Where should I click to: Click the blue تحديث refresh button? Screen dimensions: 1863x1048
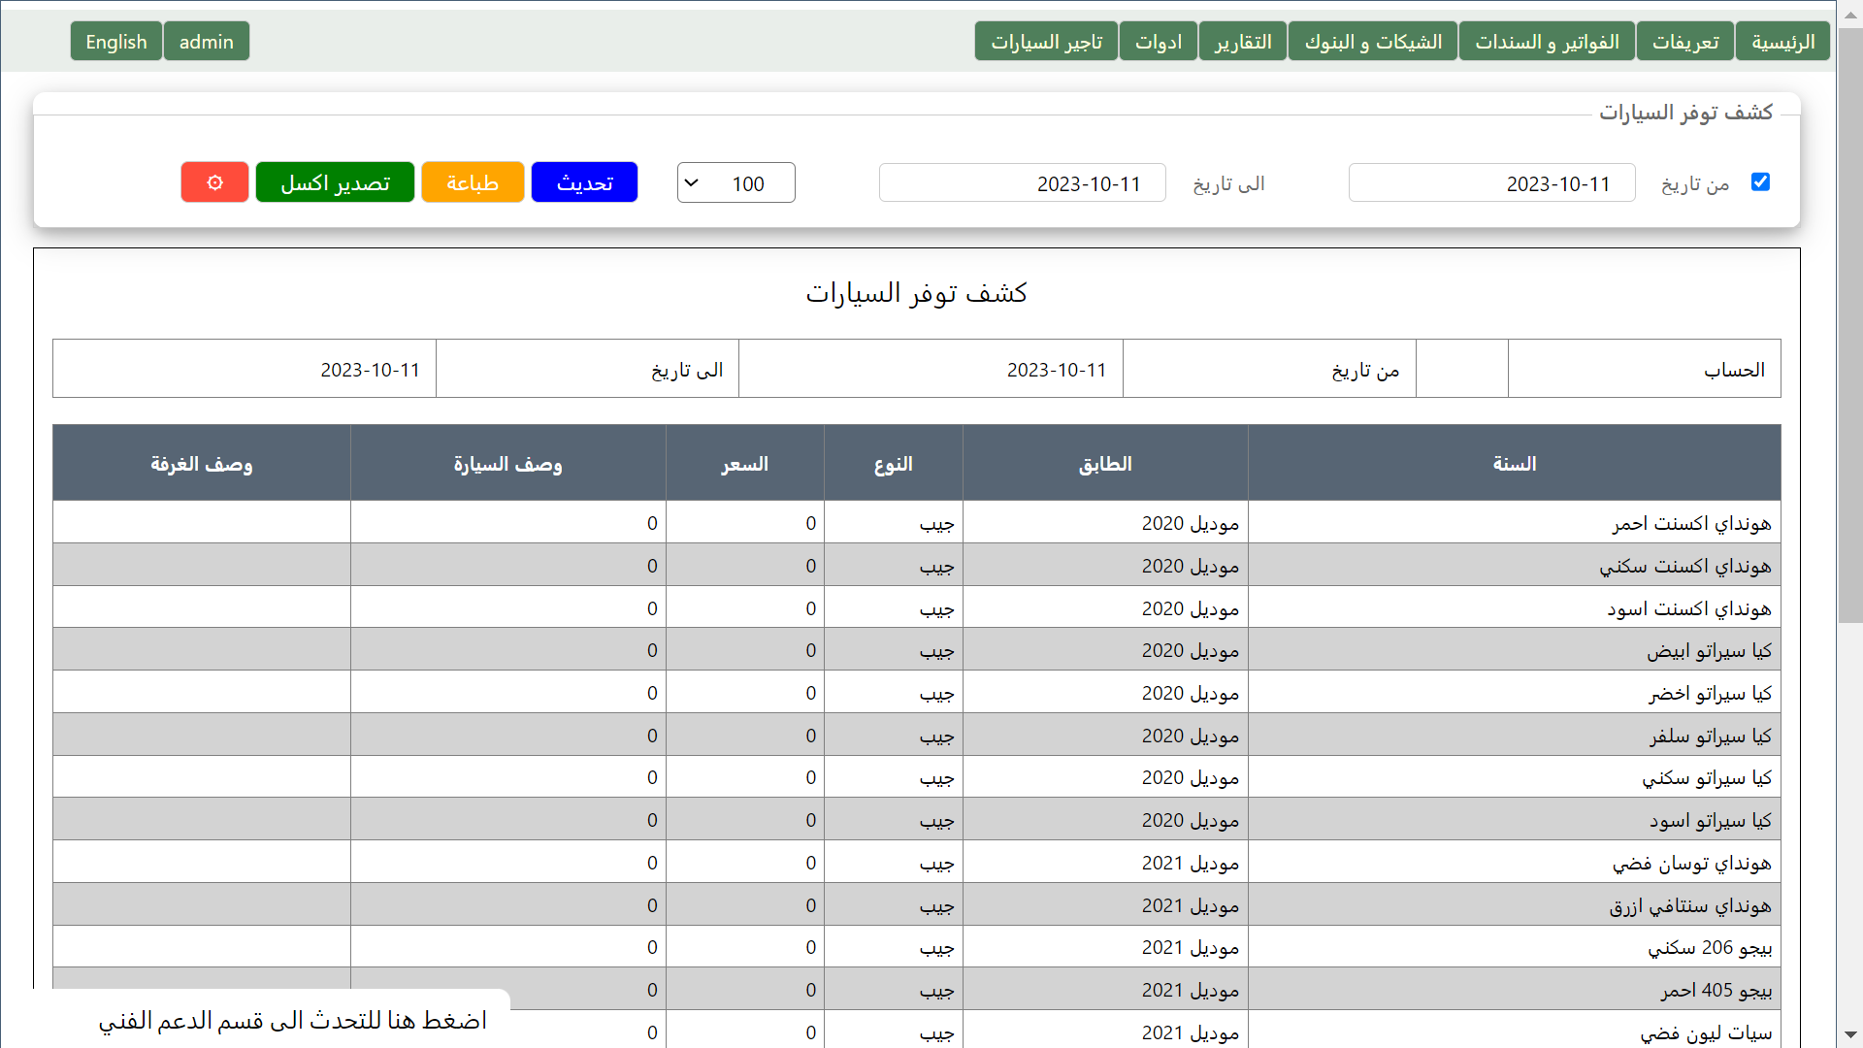pos(584,182)
